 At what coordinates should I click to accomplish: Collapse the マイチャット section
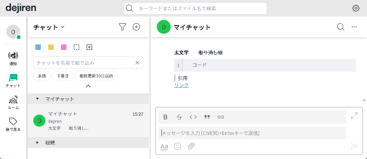pos(37,99)
